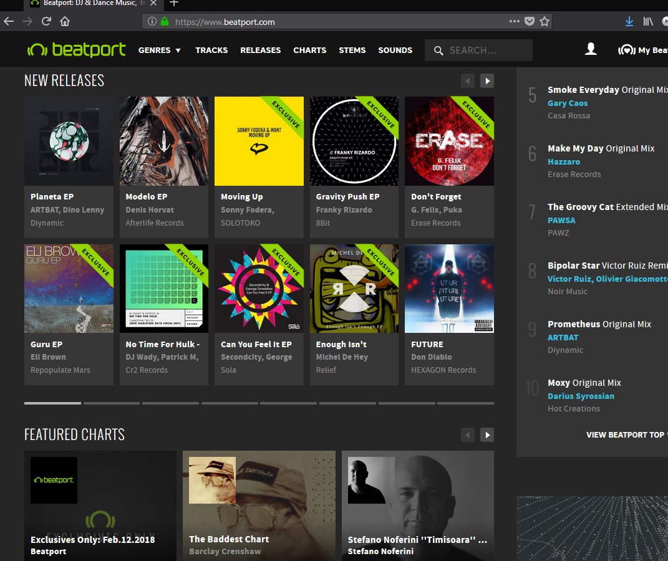Go to the browser home icon
The height and width of the screenshot is (561, 668).
coord(65,21)
